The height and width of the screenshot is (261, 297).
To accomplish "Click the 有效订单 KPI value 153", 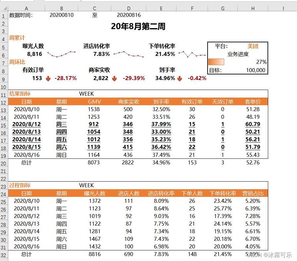I will pos(37,78).
